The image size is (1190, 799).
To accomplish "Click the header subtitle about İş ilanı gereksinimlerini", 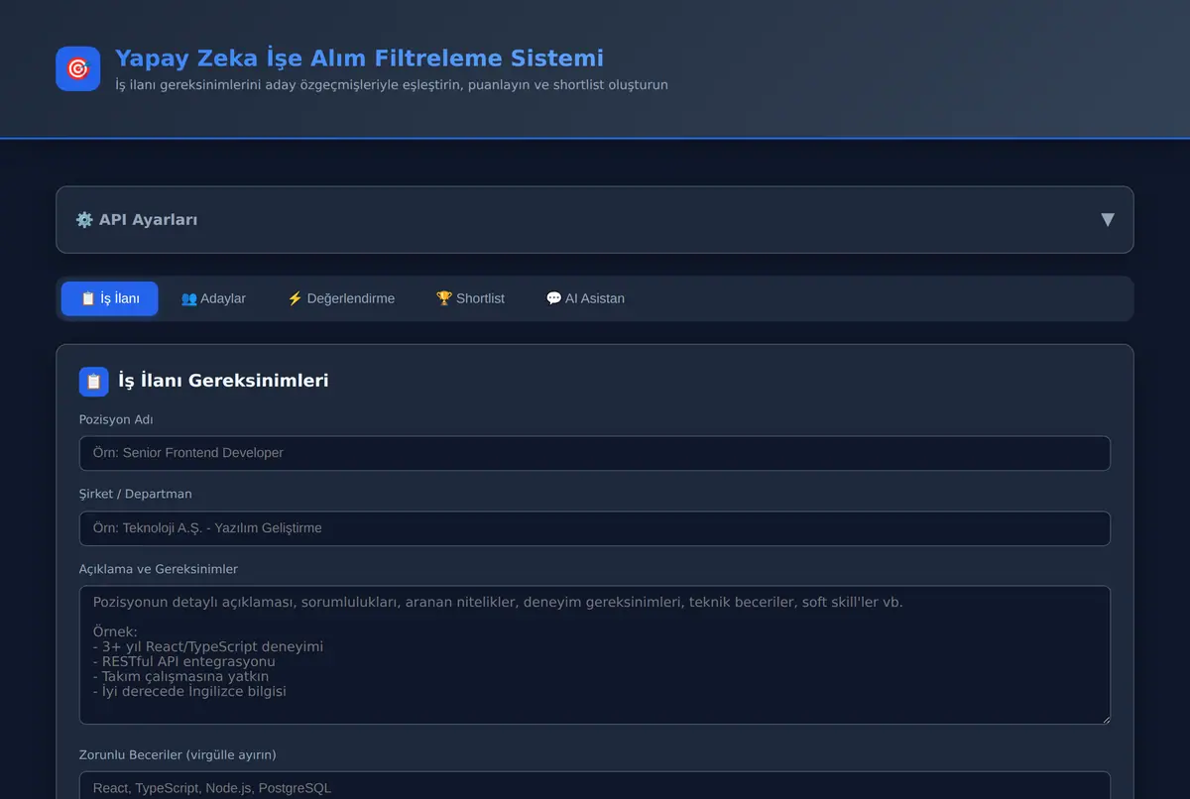I will pos(392,85).
